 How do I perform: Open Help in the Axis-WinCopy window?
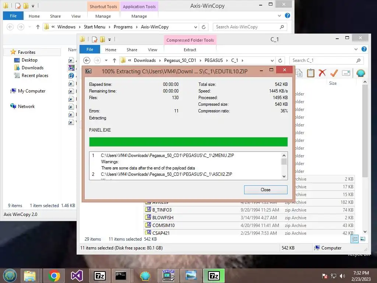click(287, 15)
